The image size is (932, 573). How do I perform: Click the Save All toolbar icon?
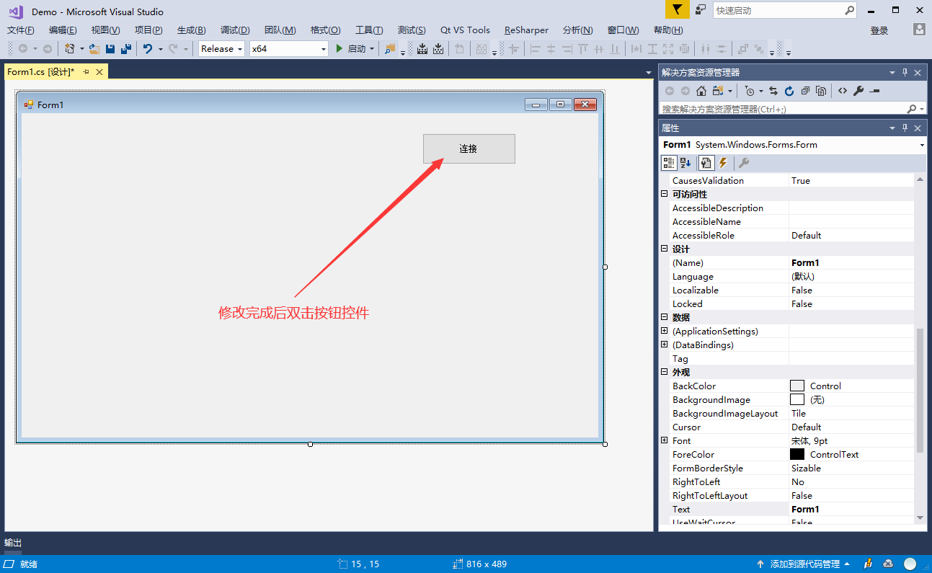point(126,49)
